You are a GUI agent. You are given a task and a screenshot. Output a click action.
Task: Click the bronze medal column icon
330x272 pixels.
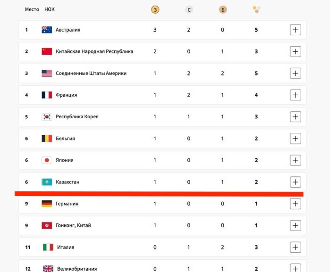222,10
